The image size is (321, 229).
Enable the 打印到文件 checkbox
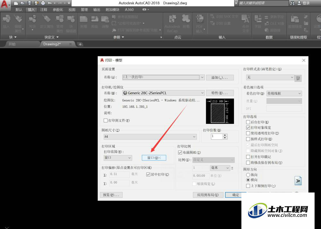point(106,120)
